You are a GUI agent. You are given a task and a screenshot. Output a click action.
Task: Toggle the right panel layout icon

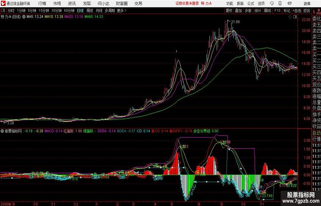(x=295, y=17)
